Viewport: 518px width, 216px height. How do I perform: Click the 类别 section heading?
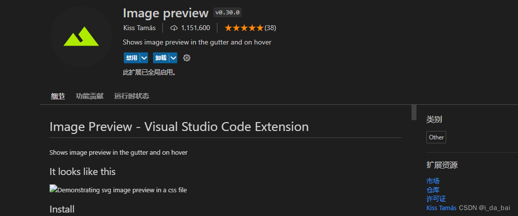[x=434, y=120]
